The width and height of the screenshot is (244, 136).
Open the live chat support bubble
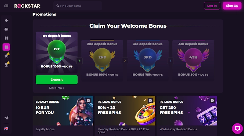pos(237,128)
